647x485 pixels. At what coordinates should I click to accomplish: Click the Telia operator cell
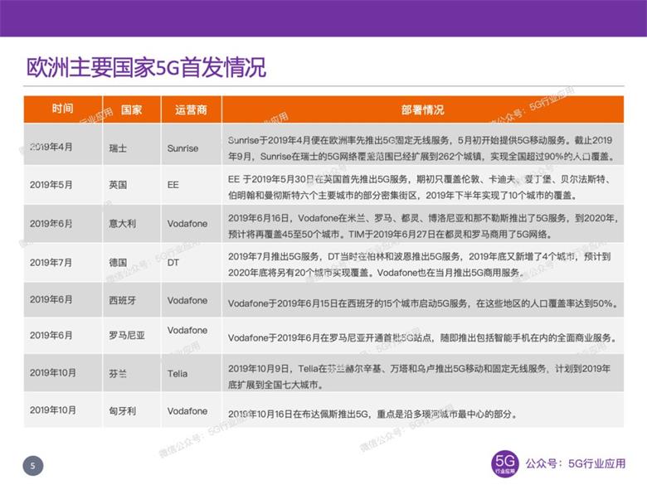click(x=178, y=373)
